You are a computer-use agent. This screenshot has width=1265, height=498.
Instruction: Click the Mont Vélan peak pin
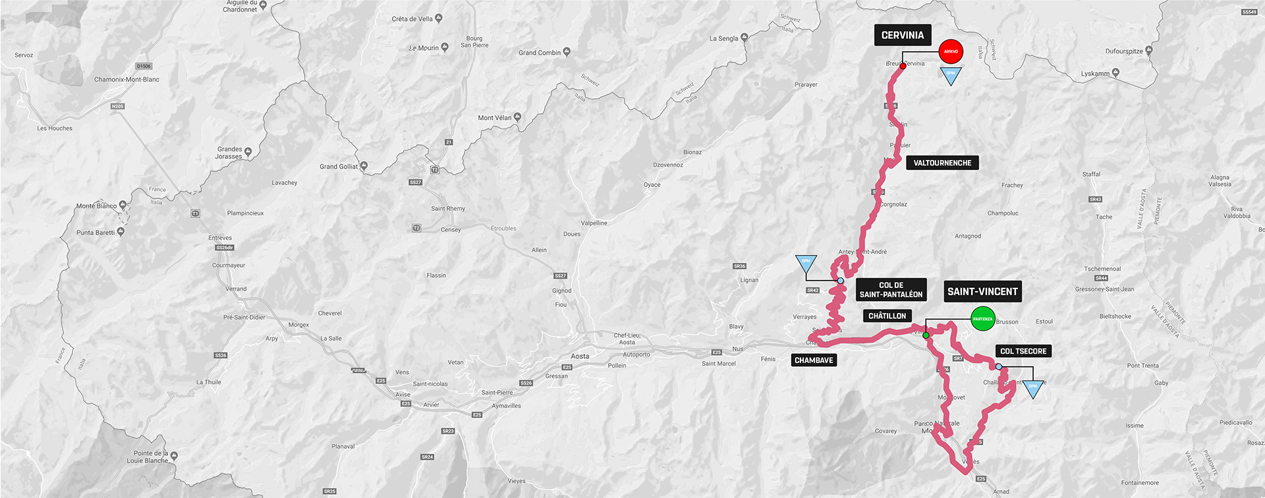517,117
